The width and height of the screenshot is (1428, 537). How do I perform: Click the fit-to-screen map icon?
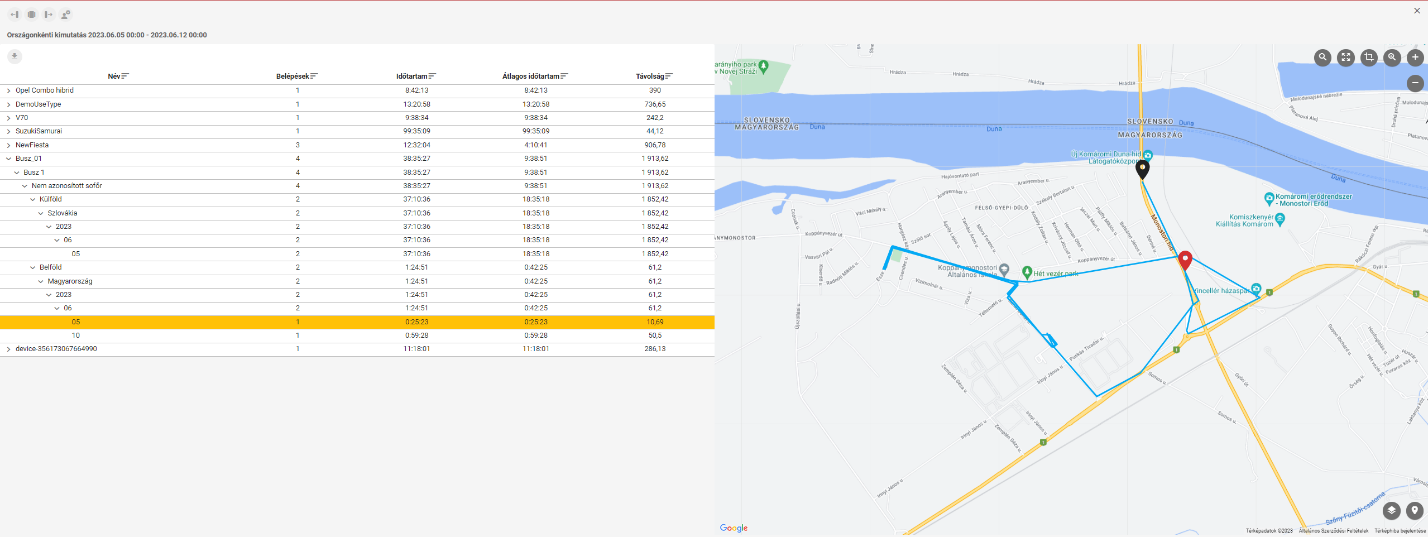point(1346,57)
